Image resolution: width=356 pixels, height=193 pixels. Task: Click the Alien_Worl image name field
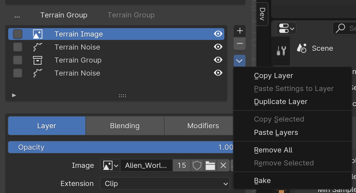click(x=146, y=165)
